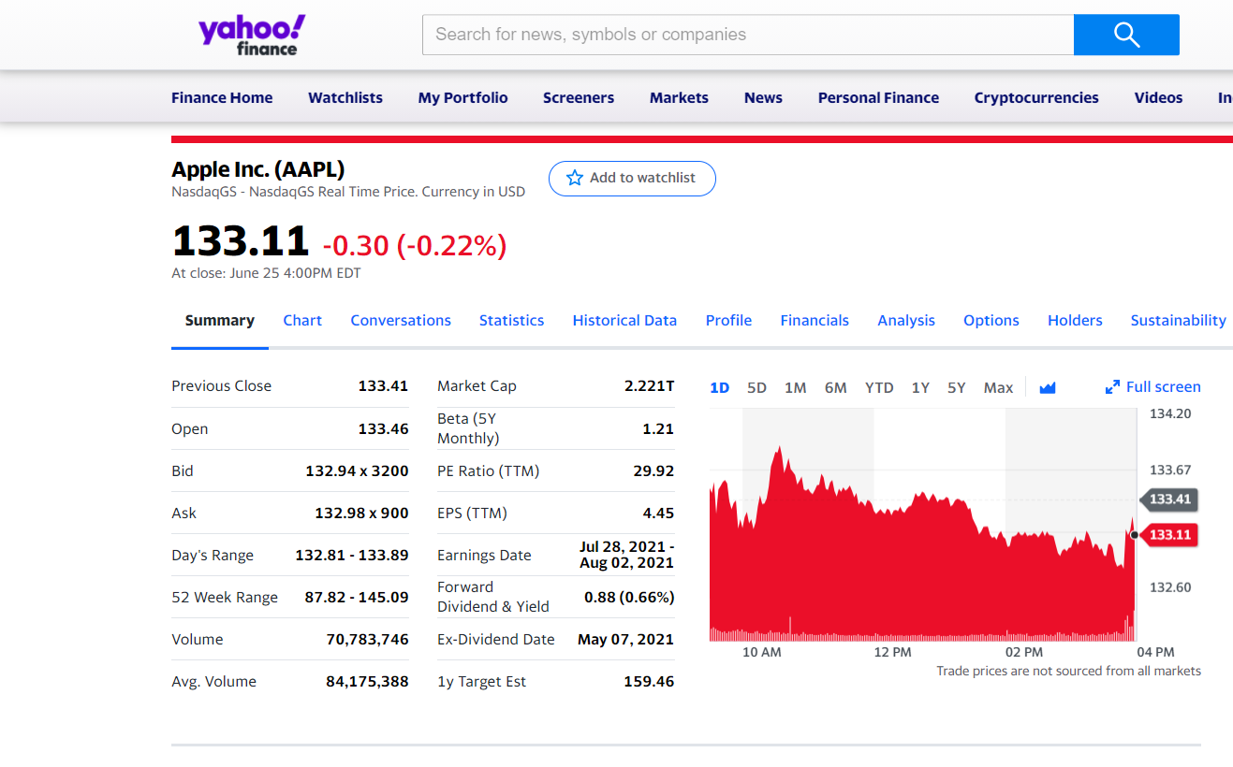This screenshot has height=767, width=1233.
Task: Switch chart to area/mountain chart type icon
Action: (1048, 387)
